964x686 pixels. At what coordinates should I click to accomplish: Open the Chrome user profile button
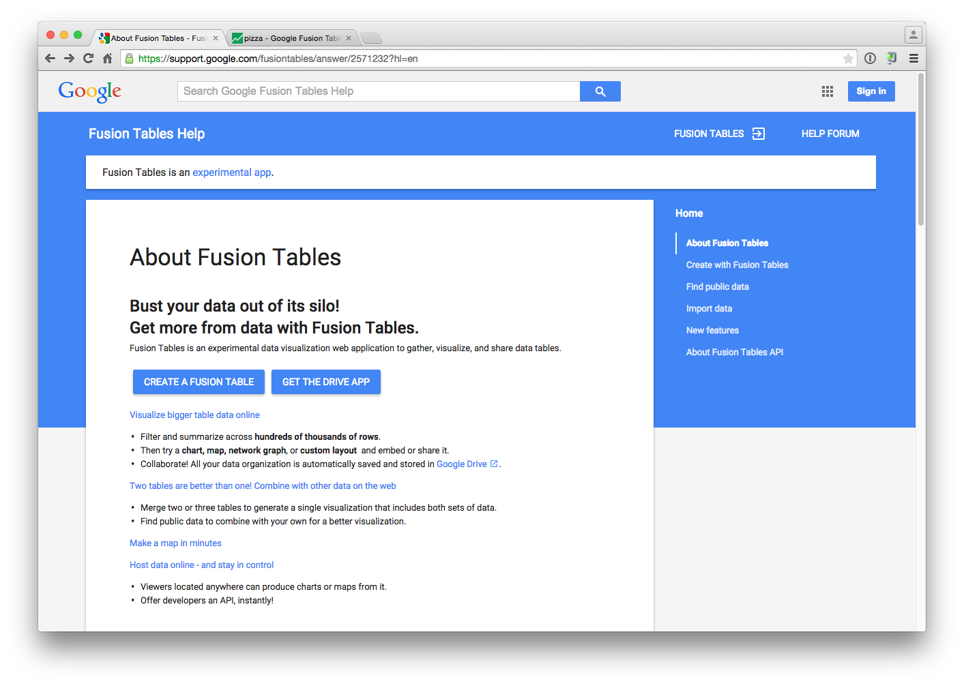coord(914,34)
